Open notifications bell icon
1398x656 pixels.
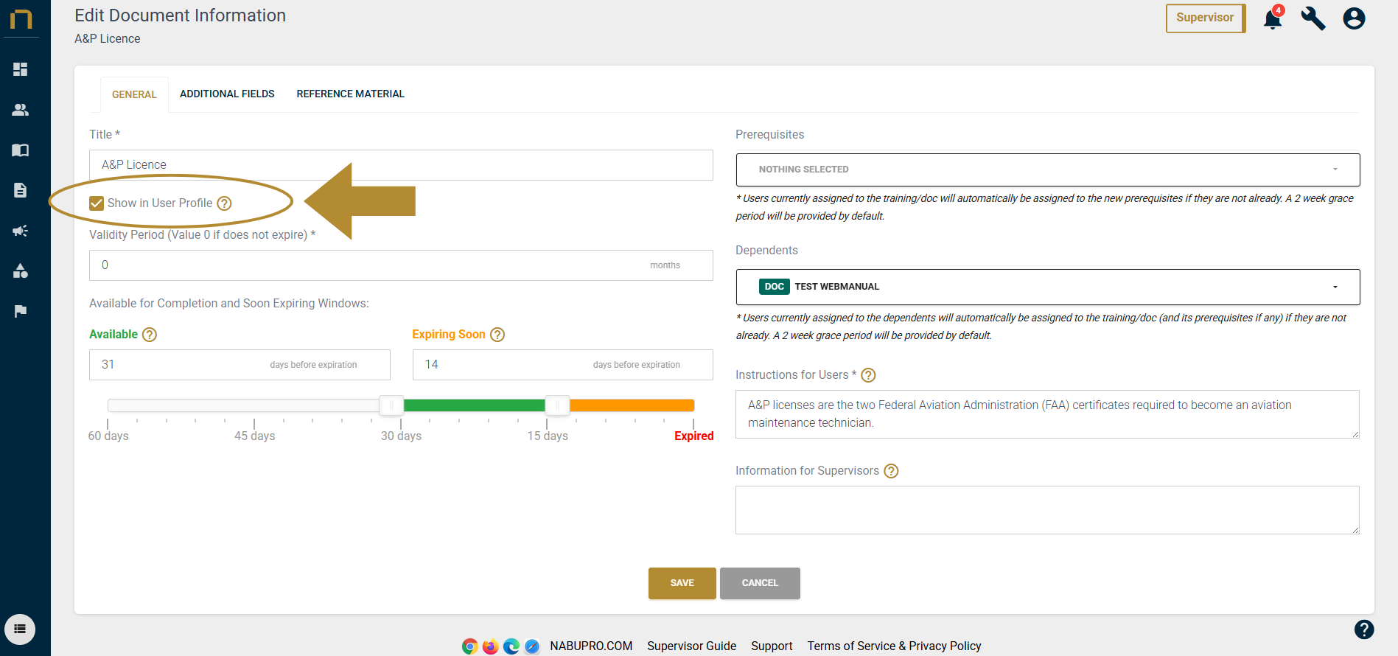(1273, 19)
